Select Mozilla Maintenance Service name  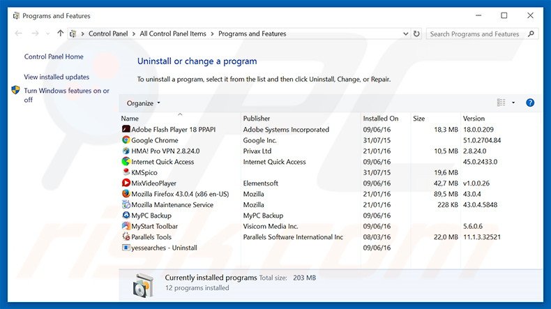pos(172,204)
